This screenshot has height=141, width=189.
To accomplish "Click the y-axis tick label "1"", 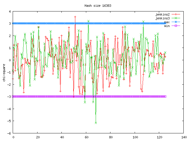I will [10, 48].
